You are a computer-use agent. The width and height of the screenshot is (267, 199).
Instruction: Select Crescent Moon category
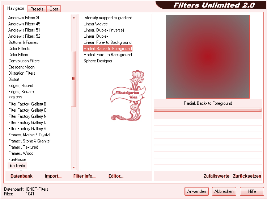click(x=21, y=67)
